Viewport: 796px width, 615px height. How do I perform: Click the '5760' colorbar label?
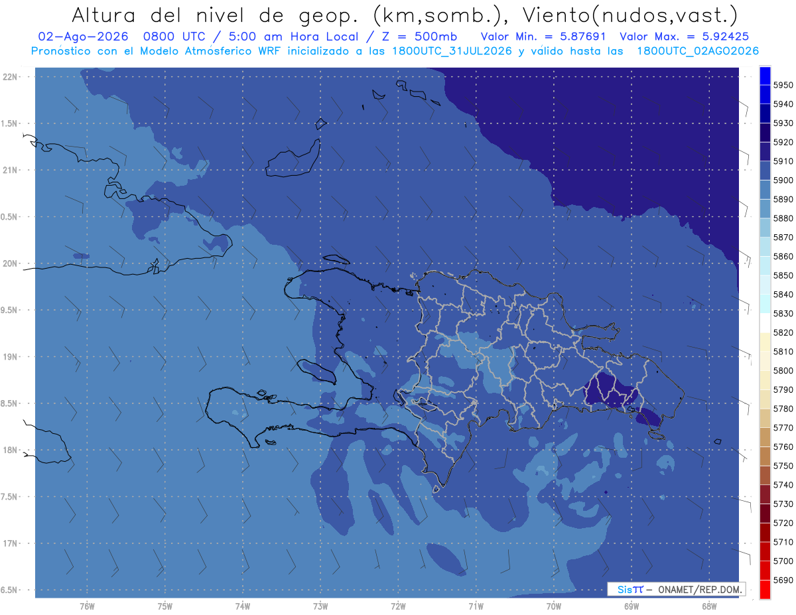click(783, 446)
